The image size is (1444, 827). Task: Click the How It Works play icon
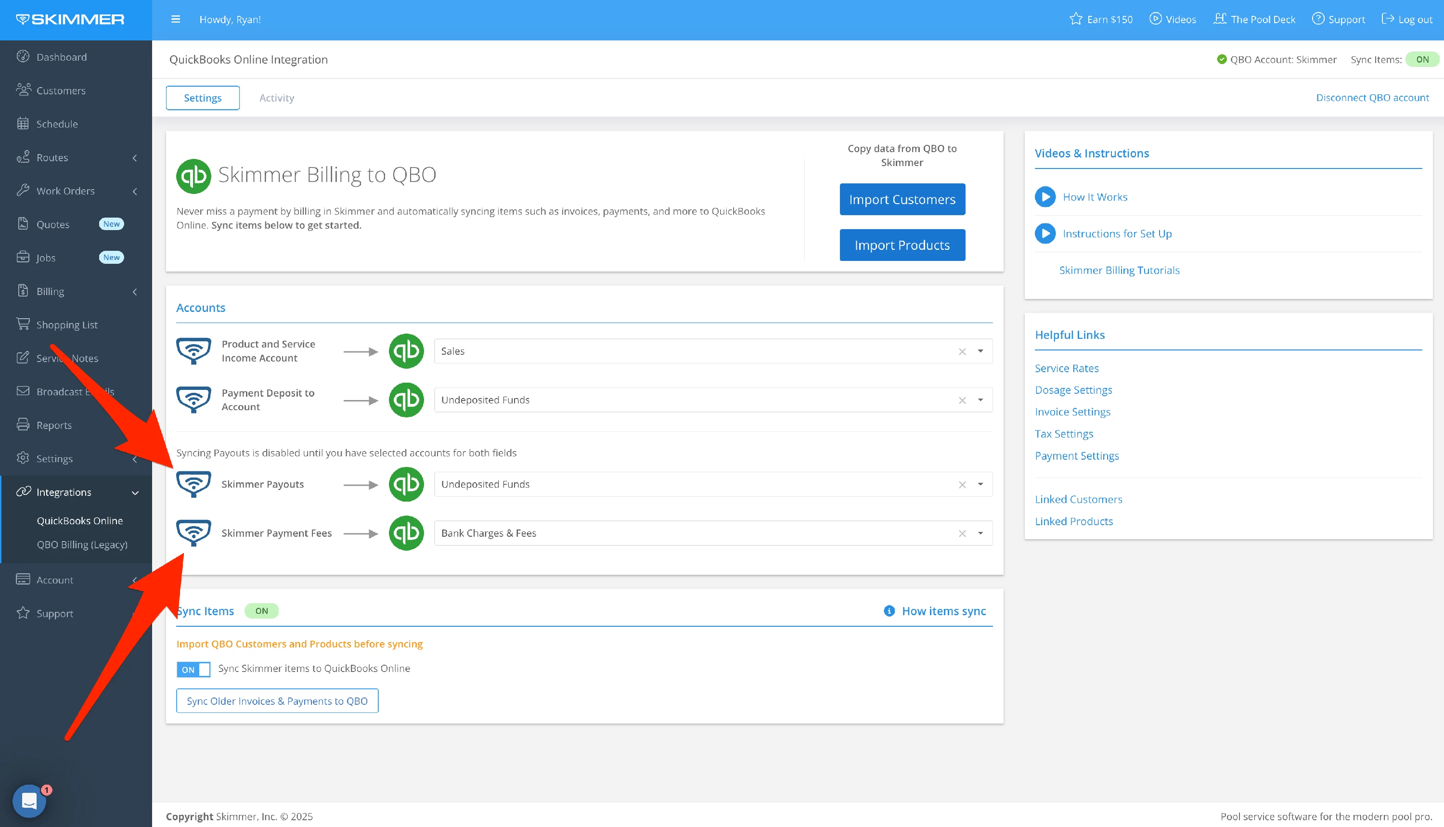[1045, 197]
